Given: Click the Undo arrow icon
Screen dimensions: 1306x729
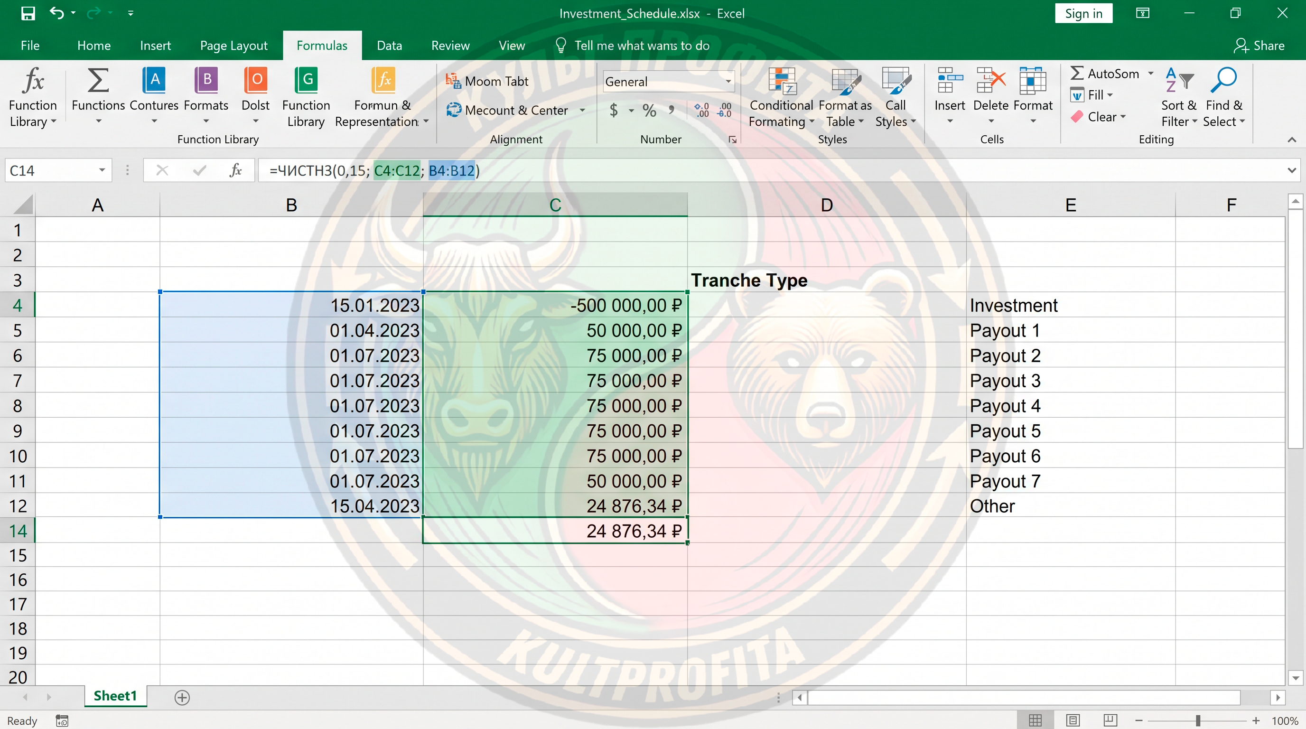Looking at the screenshot, I should pyautogui.click(x=56, y=13).
